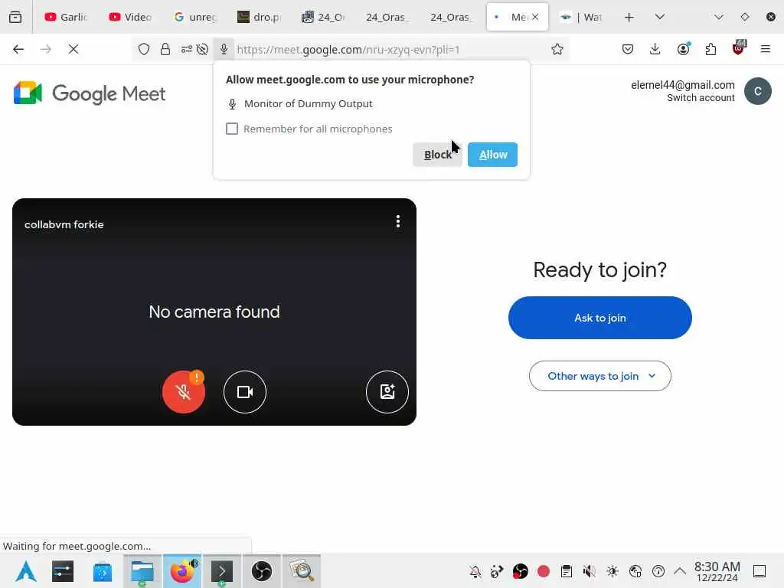This screenshot has width=784, height=588.
Task: Open uBlock Origin extension icon
Action: (x=739, y=48)
